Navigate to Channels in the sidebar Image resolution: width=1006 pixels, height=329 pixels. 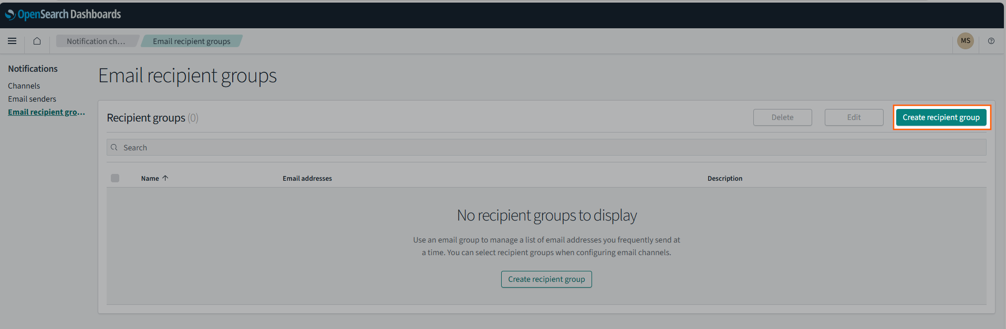coord(24,86)
